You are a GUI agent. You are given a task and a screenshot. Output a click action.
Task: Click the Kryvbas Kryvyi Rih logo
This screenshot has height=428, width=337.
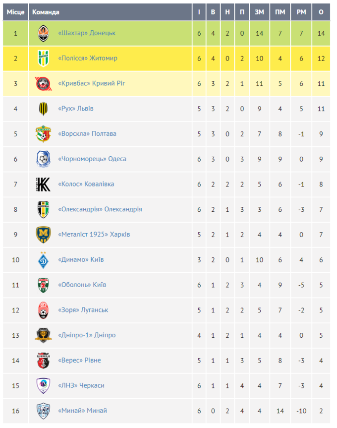(43, 83)
